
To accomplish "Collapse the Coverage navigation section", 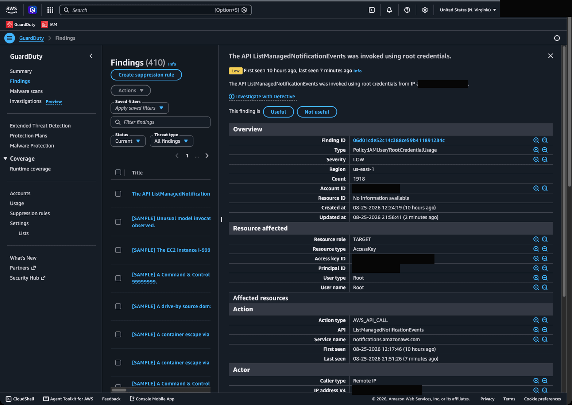I will pyautogui.click(x=5, y=158).
